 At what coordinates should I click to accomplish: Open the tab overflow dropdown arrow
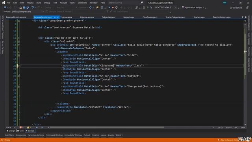point(243,17)
